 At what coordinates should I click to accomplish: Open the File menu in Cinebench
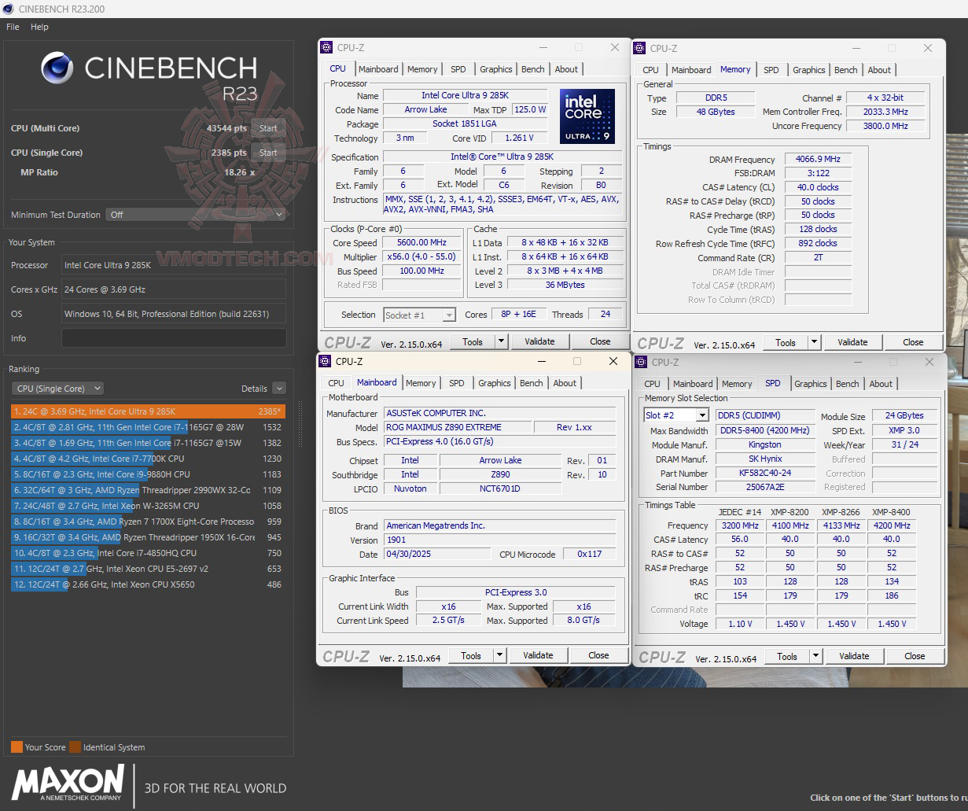13,27
